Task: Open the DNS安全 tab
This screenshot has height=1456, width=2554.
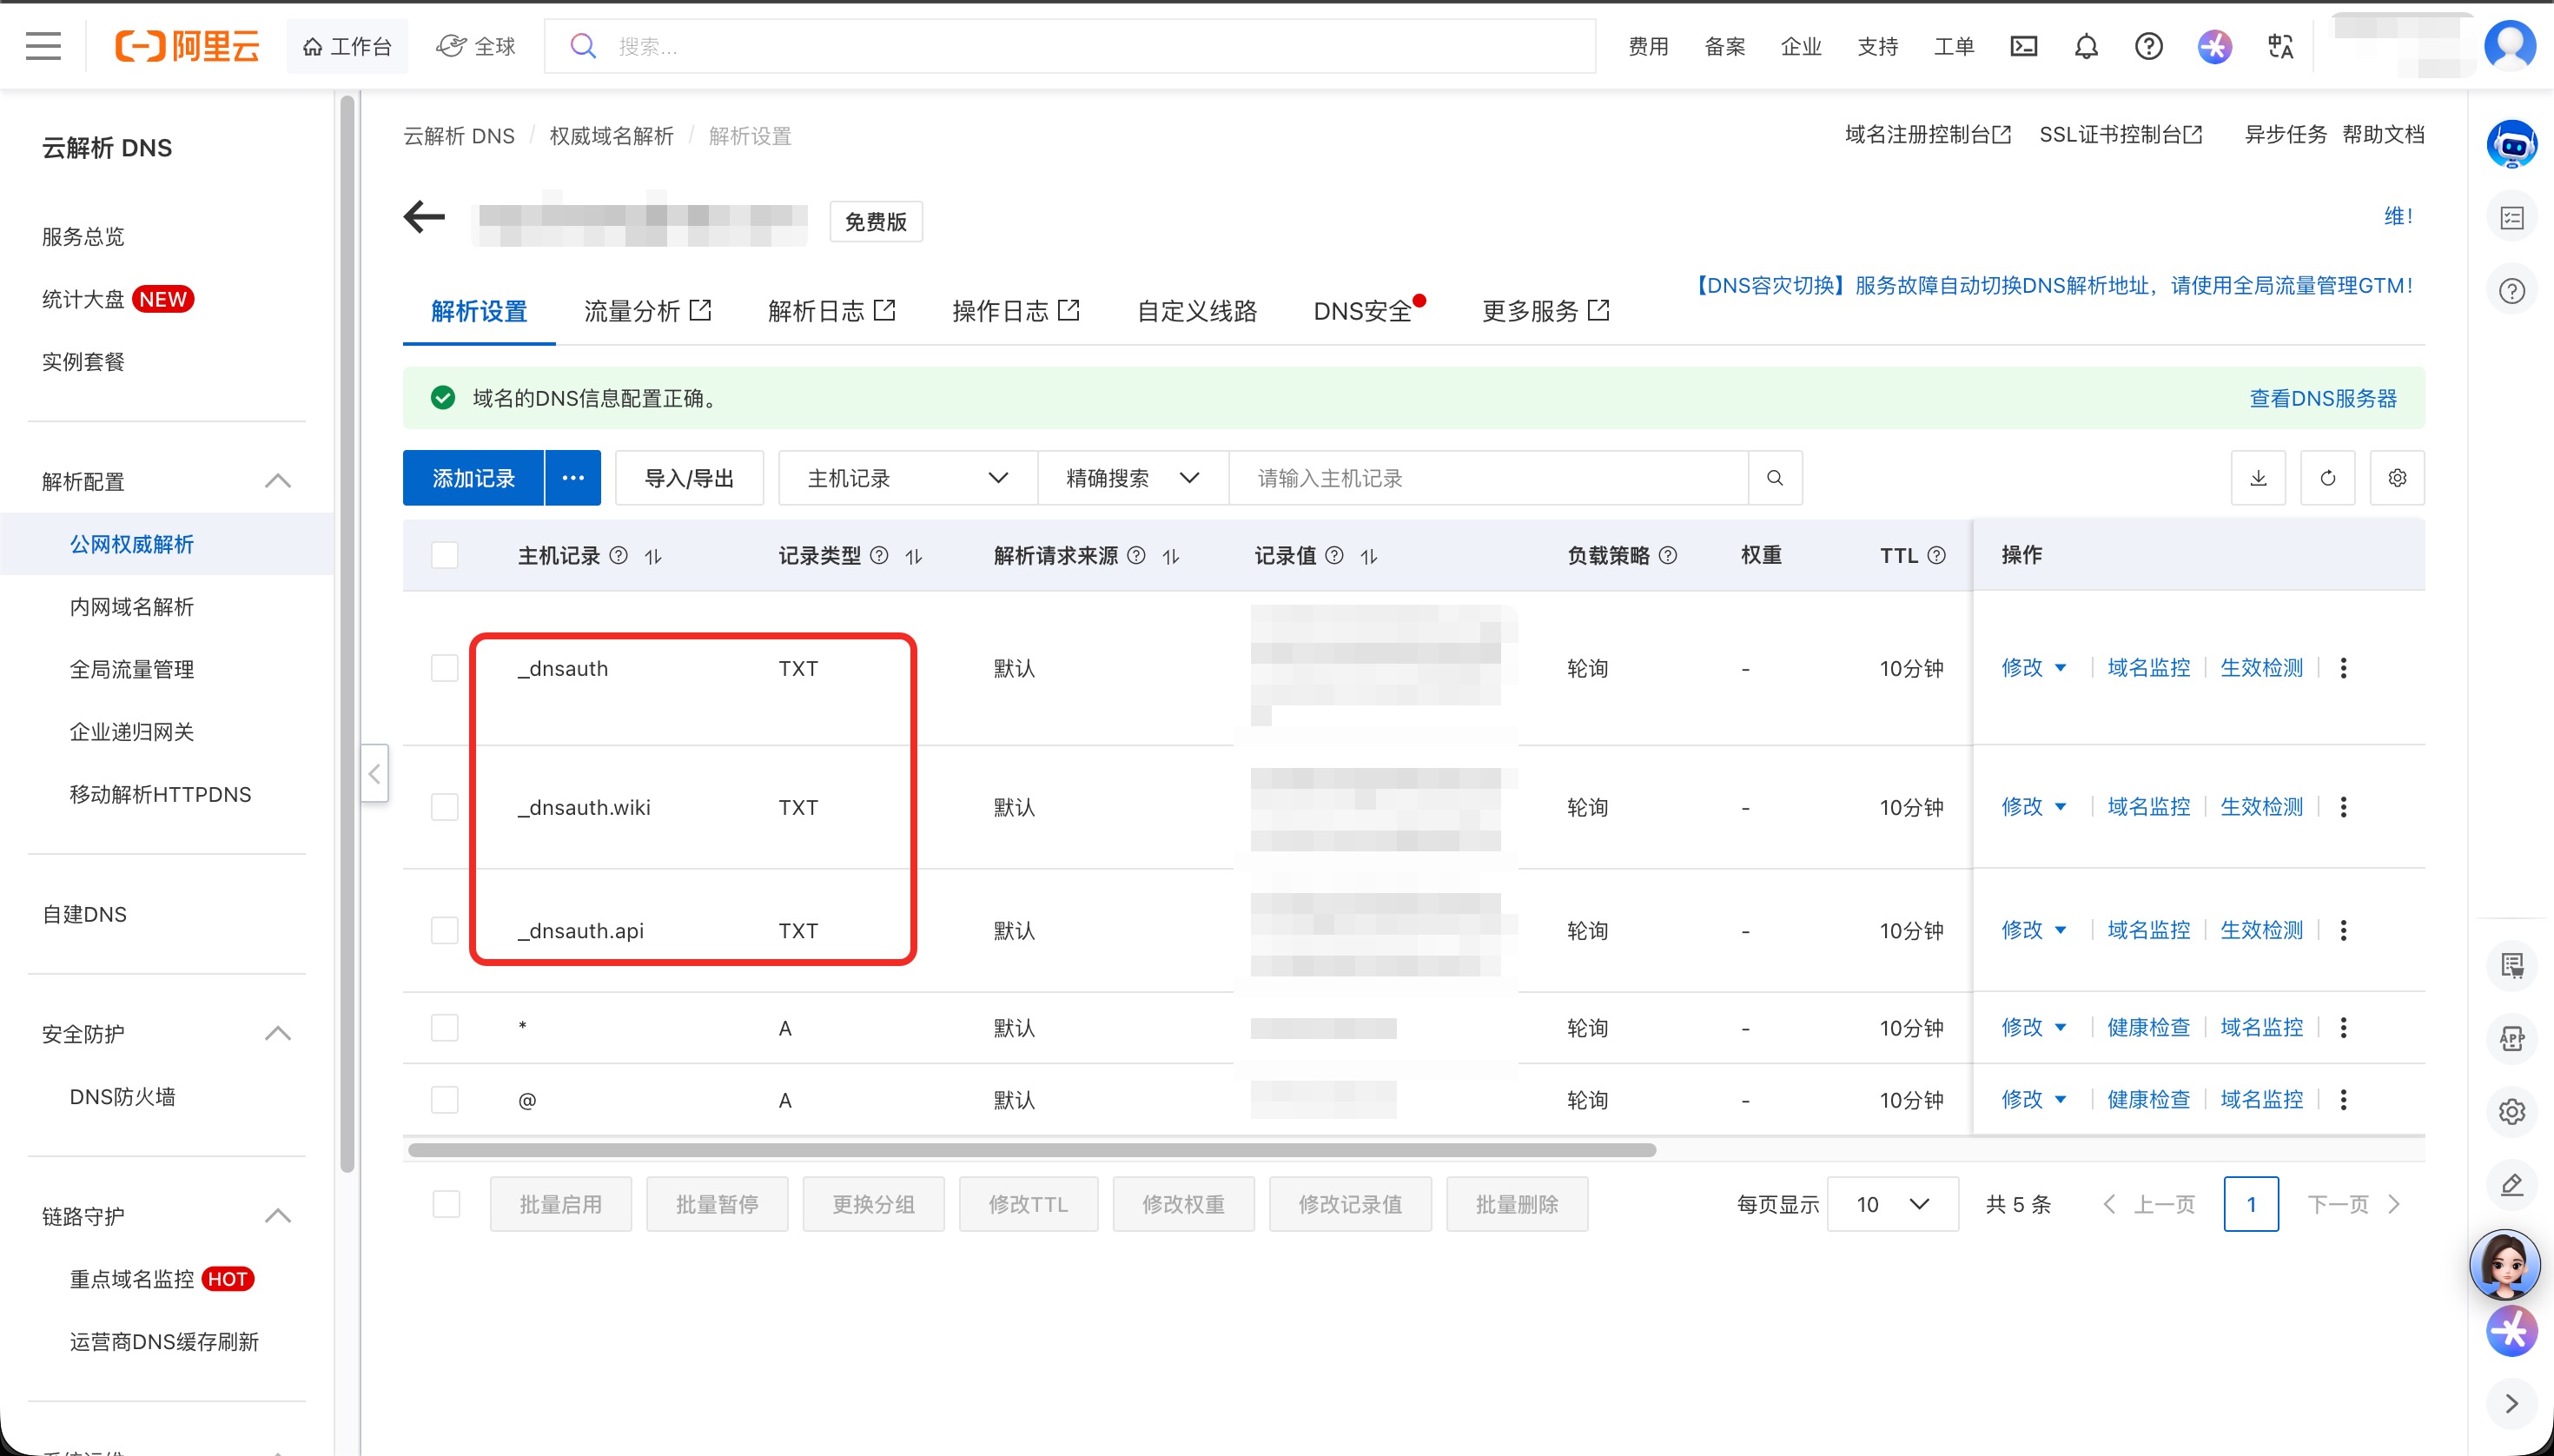Action: tap(1362, 311)
